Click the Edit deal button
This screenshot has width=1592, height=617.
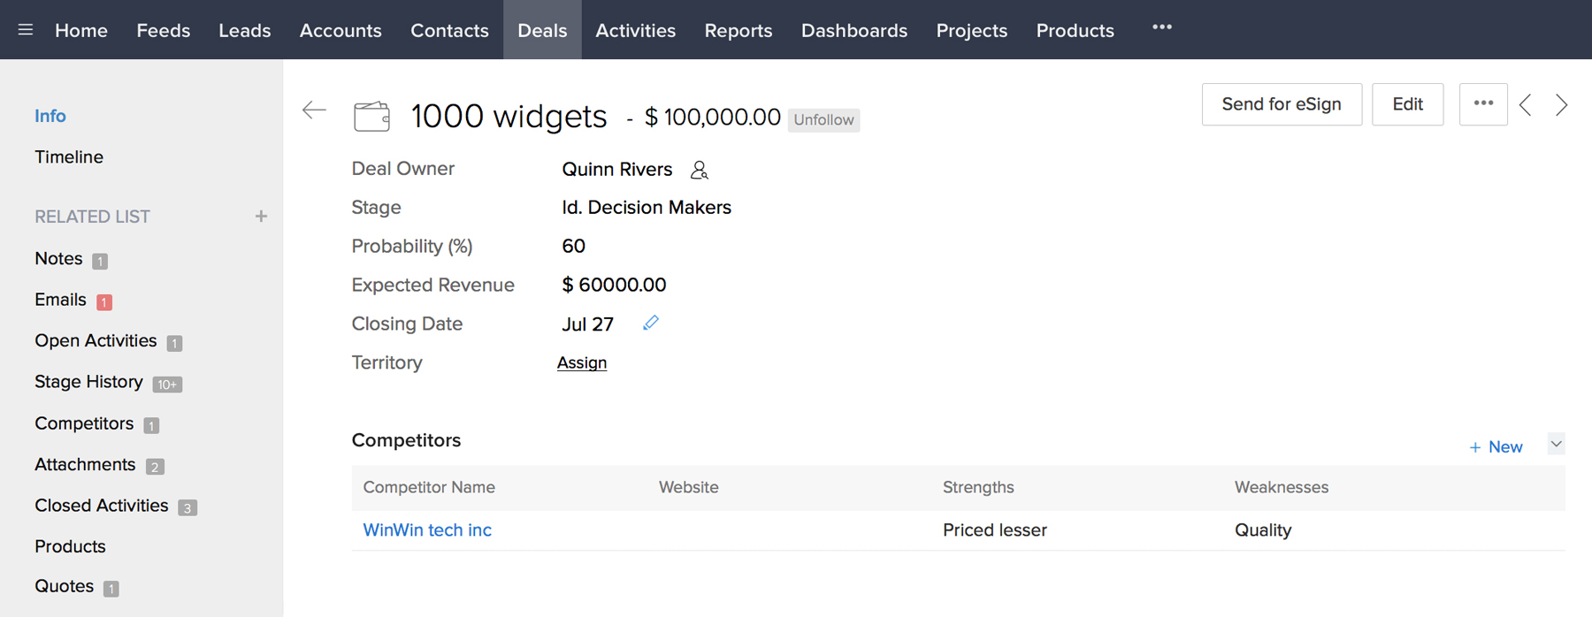(1407, 104)
